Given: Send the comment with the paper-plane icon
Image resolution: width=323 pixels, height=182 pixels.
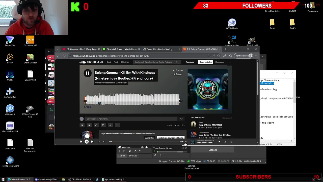Looking at the screenshot, I should coord(181,119).
